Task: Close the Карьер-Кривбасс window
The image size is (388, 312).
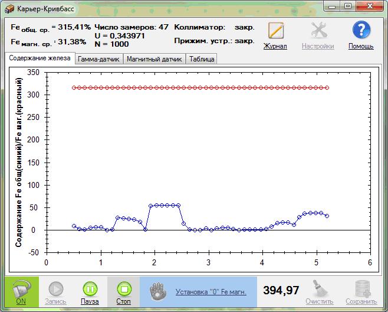Action: click(x=370, y=6)
